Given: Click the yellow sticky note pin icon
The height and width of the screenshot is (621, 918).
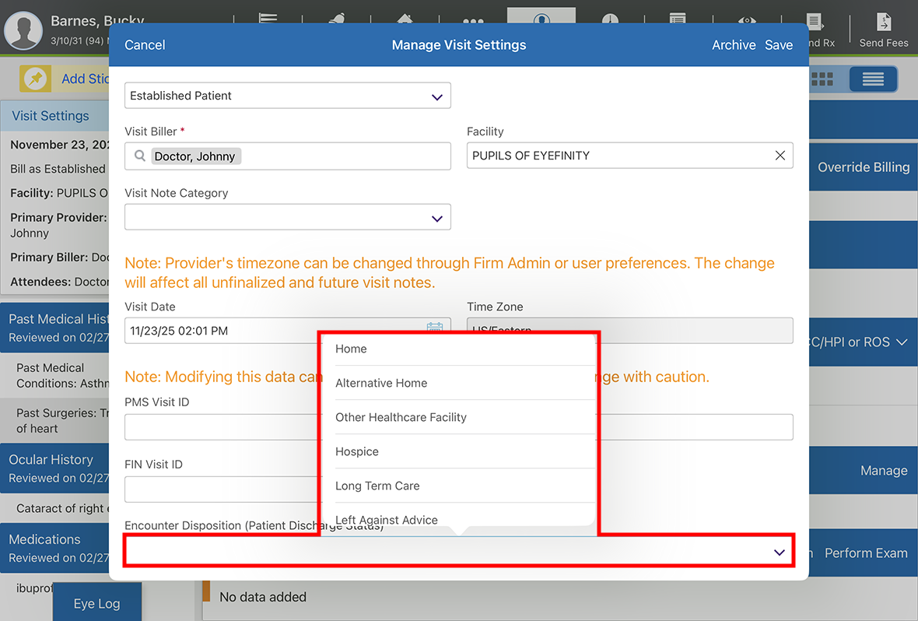Looking at the screenshot, I should (x=35, y=79).
